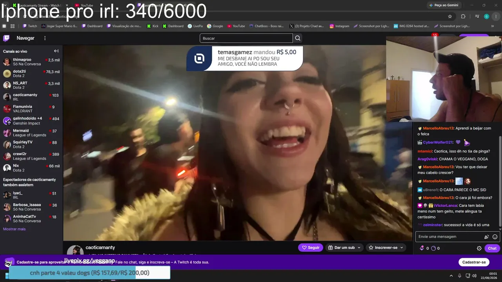
Task: Open the Twitch bookmark
Action: click(x=30, y=26)
